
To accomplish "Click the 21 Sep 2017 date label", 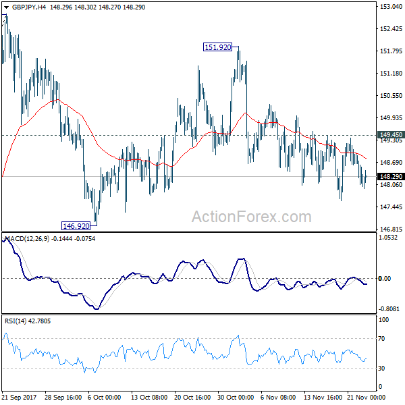I will point(19,398).
